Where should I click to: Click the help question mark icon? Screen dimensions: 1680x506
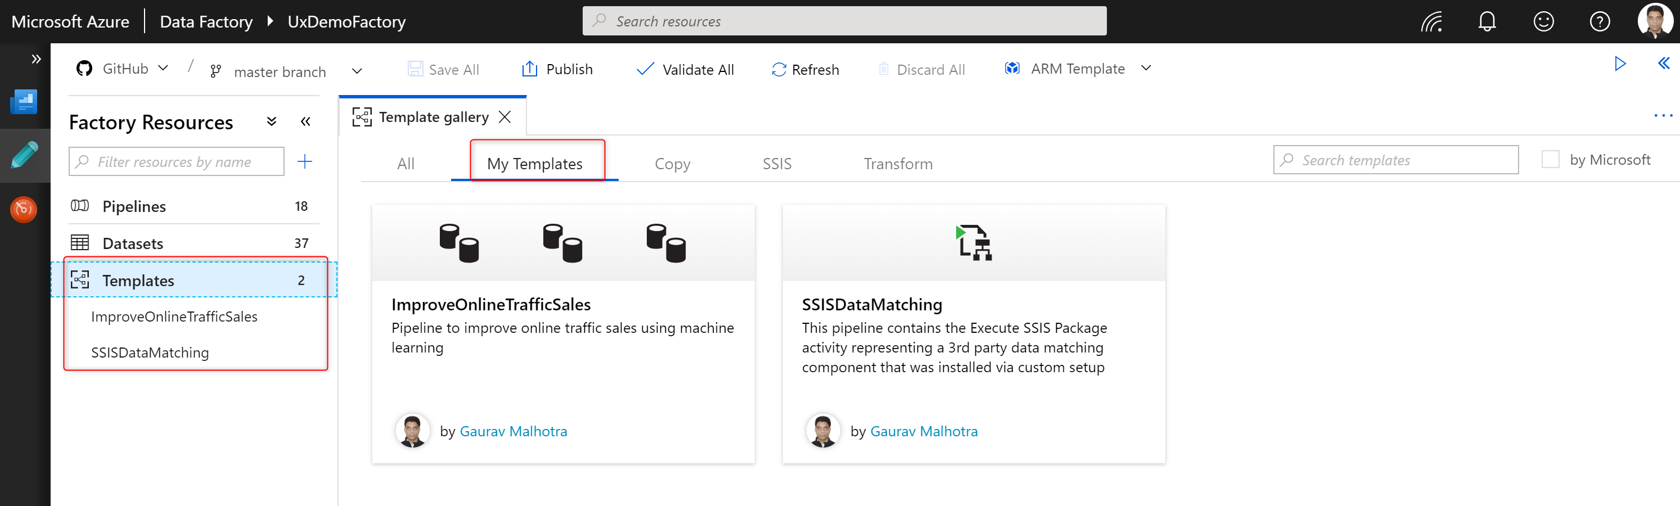click(1599, 21)
